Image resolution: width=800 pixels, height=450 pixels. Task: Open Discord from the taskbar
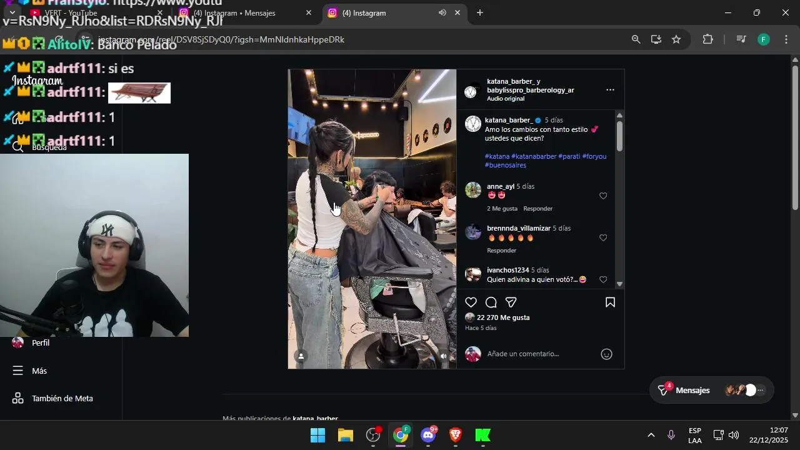[x=429, y=435]
